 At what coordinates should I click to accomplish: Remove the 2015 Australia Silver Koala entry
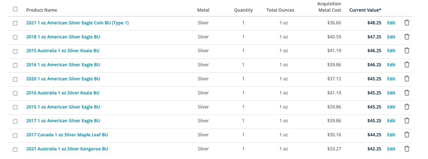pyautogui.click(x=407, y=51)
